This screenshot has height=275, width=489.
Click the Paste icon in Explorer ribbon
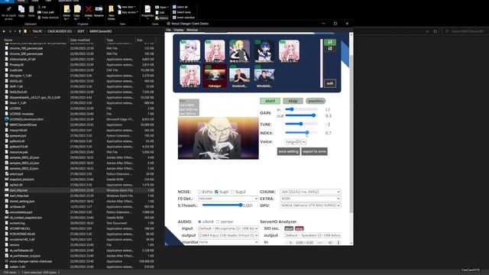tap(31, 9)
